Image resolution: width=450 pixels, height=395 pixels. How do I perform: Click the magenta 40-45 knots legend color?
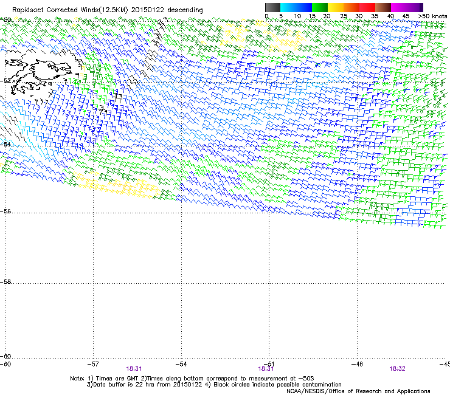399,7
